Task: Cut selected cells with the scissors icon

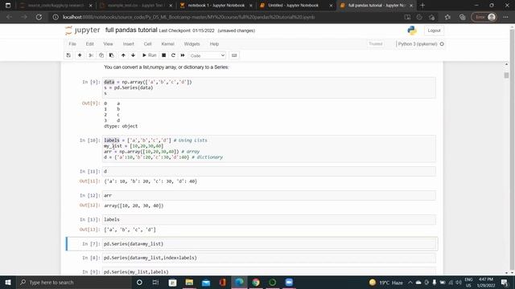Action: pos(91,55)
